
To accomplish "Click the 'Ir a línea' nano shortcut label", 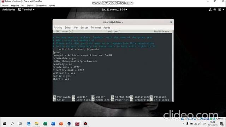I will point(161,100).
